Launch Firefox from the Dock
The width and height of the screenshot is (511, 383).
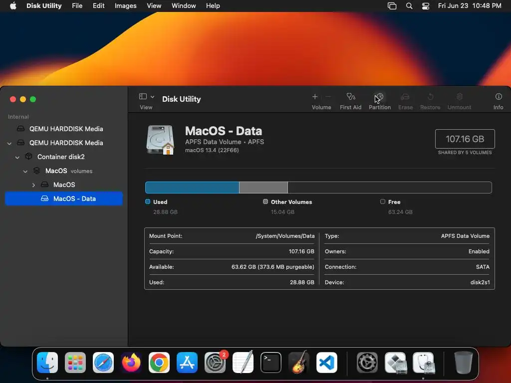(131, 363)
